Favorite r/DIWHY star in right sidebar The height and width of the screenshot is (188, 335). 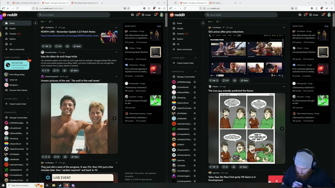[x=194, y=145]
